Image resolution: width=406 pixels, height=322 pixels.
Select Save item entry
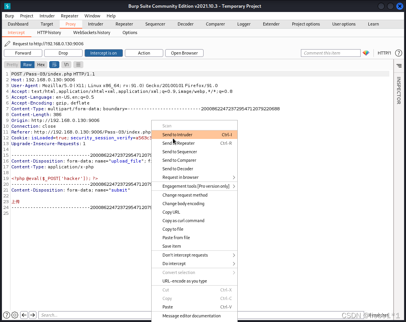[x=194, y=246]
